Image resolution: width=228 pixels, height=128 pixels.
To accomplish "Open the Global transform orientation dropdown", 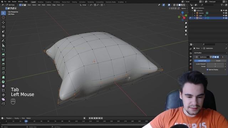I will [84, 5].
